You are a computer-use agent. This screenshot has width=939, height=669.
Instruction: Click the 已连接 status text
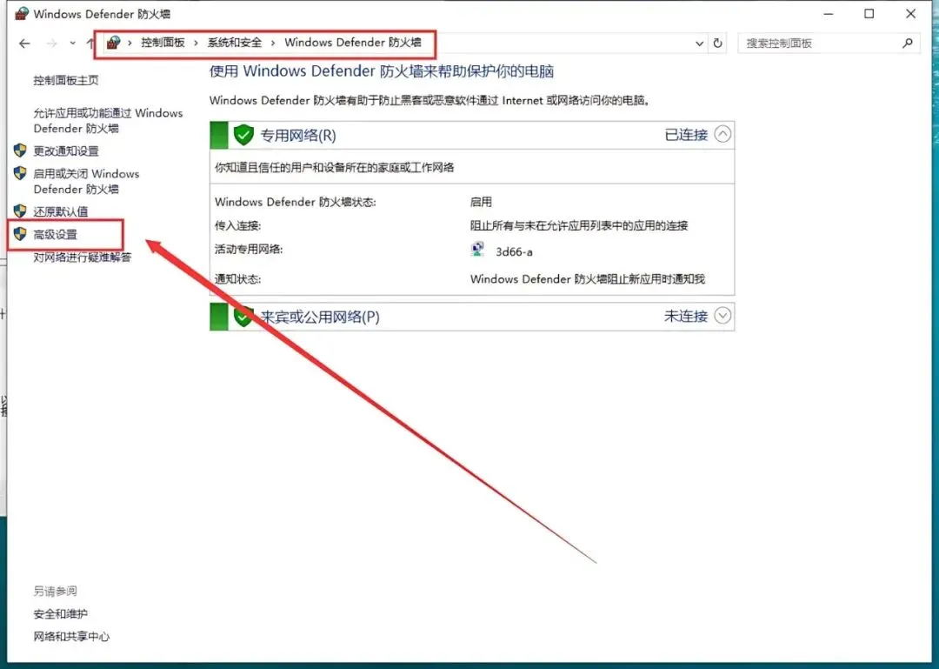686,135
